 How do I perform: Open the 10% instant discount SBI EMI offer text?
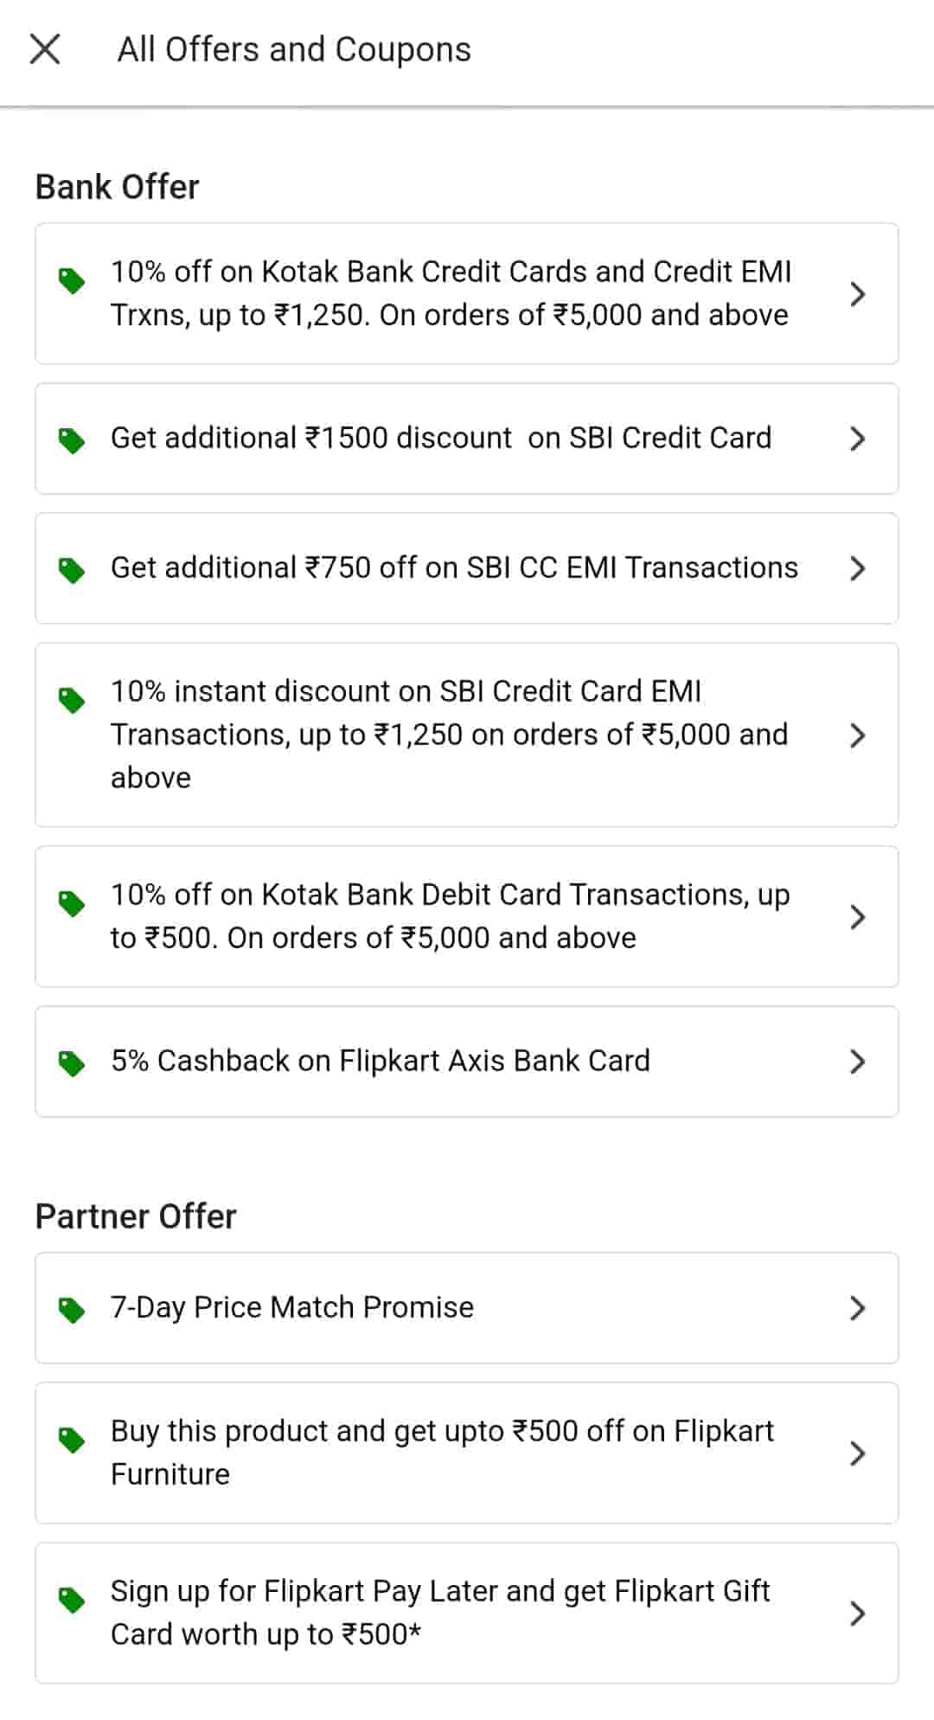(449, 735)
